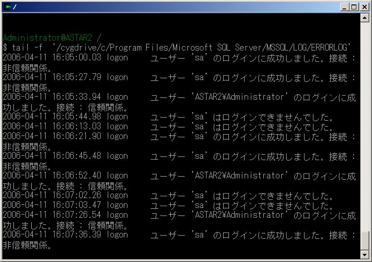Click the 16:06:21.90 sa login success line

pyautogui.click(x=179, y=136)
